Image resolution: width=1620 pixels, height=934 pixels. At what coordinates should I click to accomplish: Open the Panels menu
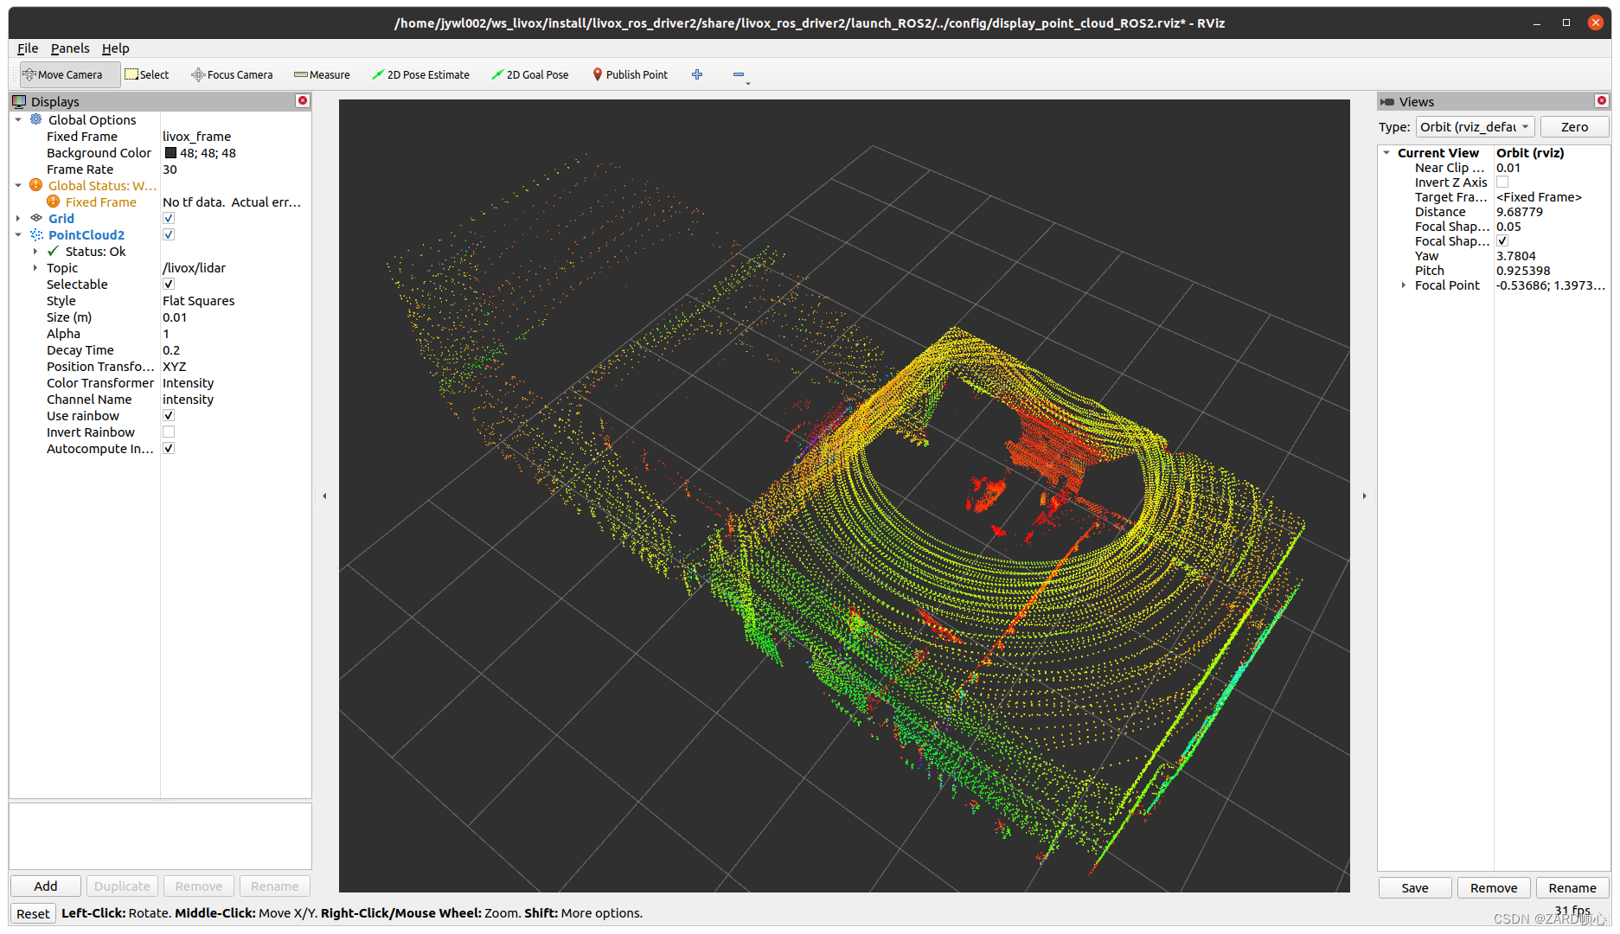(70, 48)
